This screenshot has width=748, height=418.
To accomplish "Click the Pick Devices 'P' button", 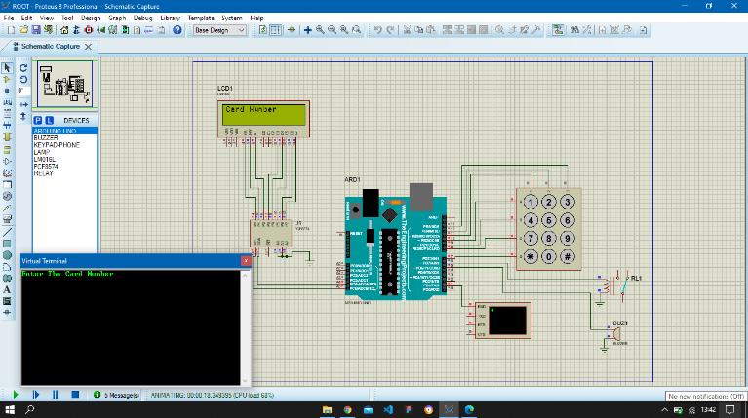I will pyautogui.click(x=38, y=120).
